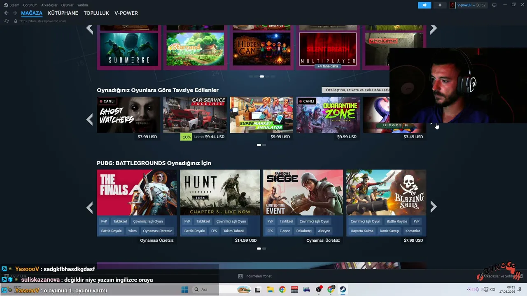The height and width of the screenshot is (296, 527).
Task: Show previous recommended games
Action: click(89, 119)
